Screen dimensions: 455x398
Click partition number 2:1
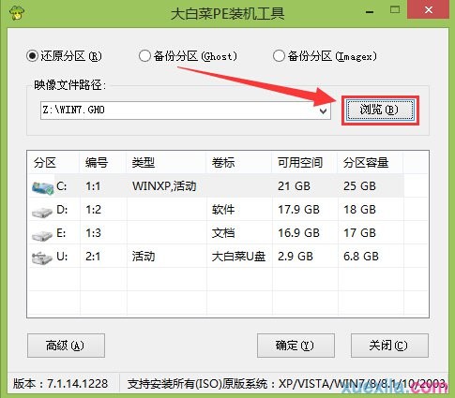[x=93, y=257]
